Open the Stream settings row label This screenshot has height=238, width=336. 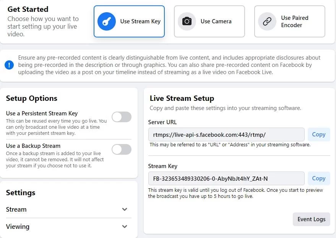click(16, 209)
